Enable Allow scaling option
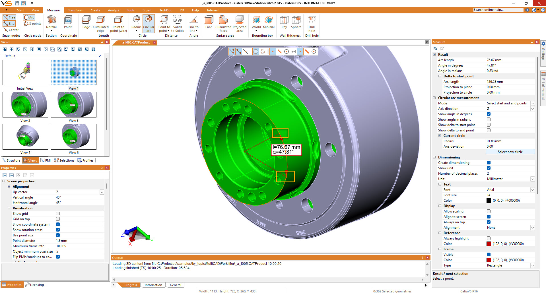Image resolution: width=546 pixels, height=293 pixels. (489, 211)
